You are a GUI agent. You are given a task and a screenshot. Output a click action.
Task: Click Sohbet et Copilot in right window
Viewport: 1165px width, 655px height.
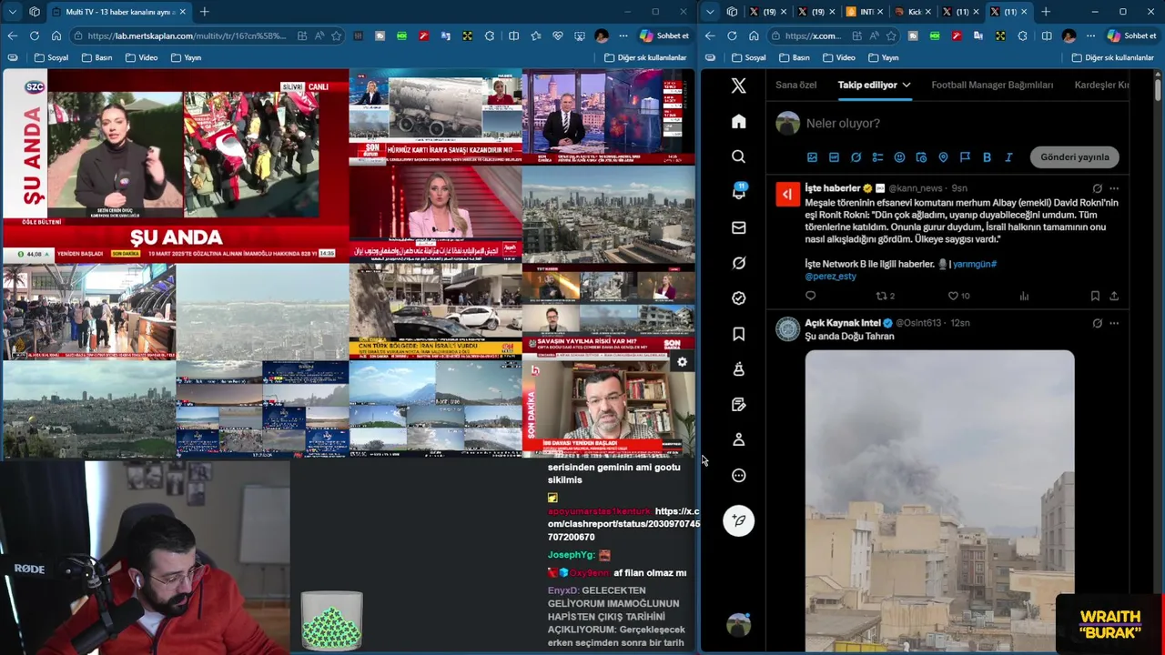[1132, 35]
